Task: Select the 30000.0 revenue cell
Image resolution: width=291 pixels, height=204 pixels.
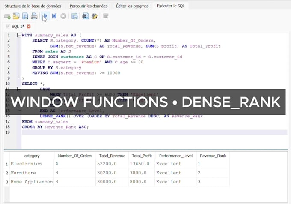Action: pyautogui.click(x=112, y=182)
